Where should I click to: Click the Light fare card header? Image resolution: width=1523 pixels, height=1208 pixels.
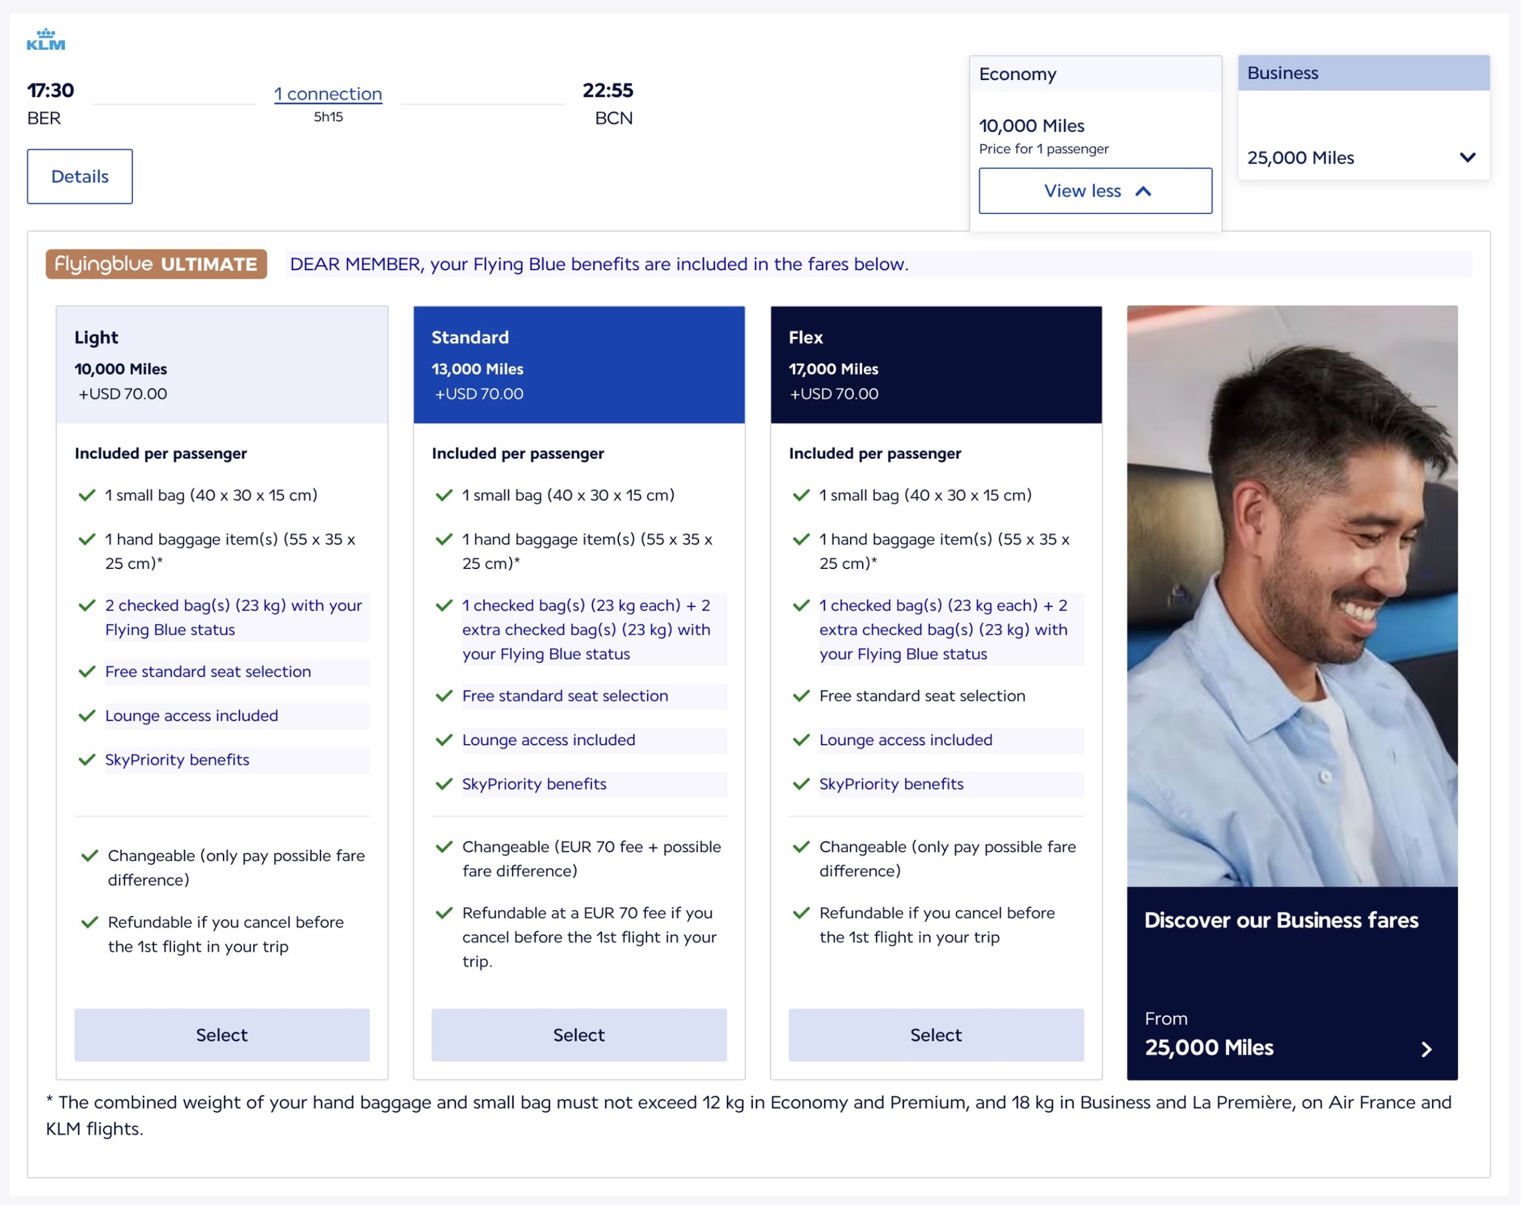coord(222,365)
